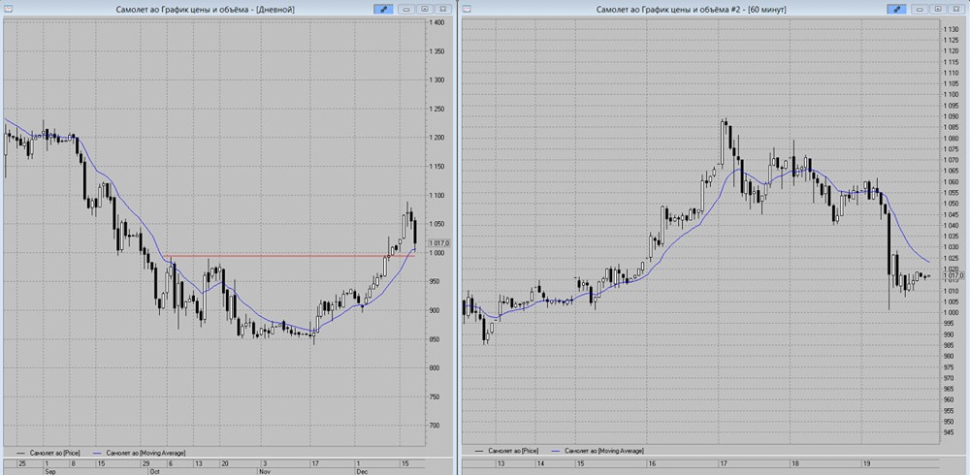This screenshot has width=970, height=475.
Task: Click date '25' on the daily time axis
Action: 22,463
